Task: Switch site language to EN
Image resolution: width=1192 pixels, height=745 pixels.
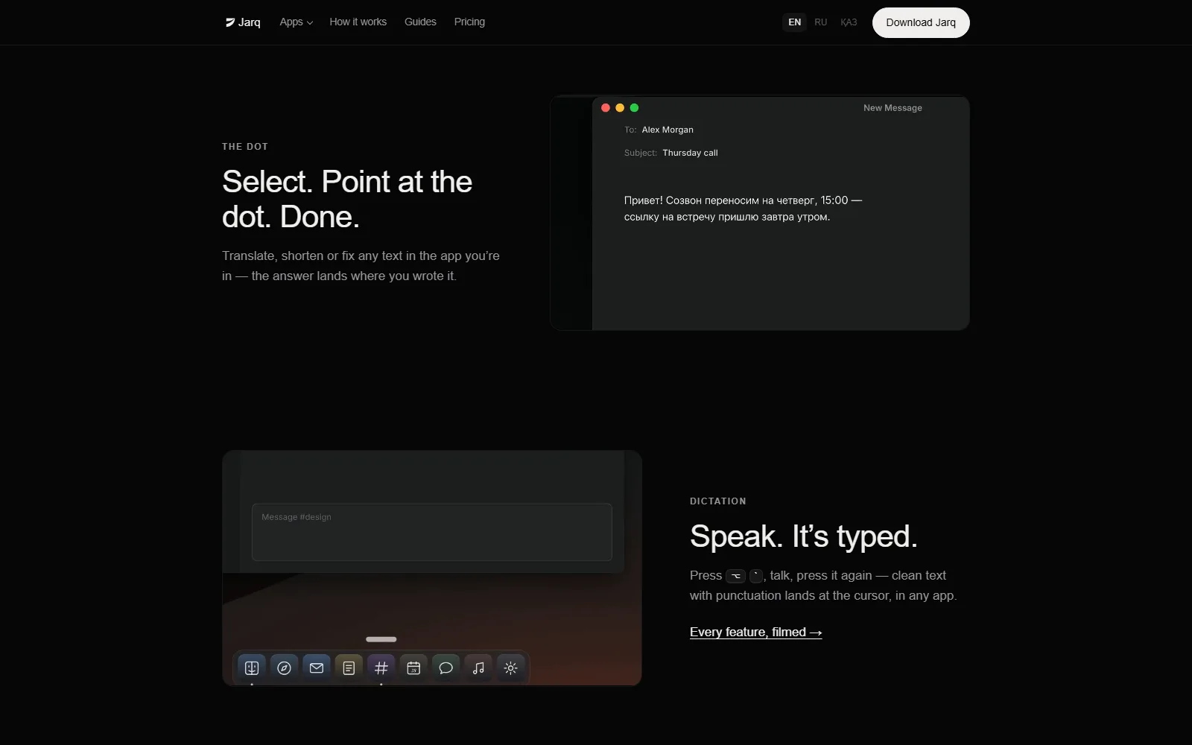Action: coord(795,22)
